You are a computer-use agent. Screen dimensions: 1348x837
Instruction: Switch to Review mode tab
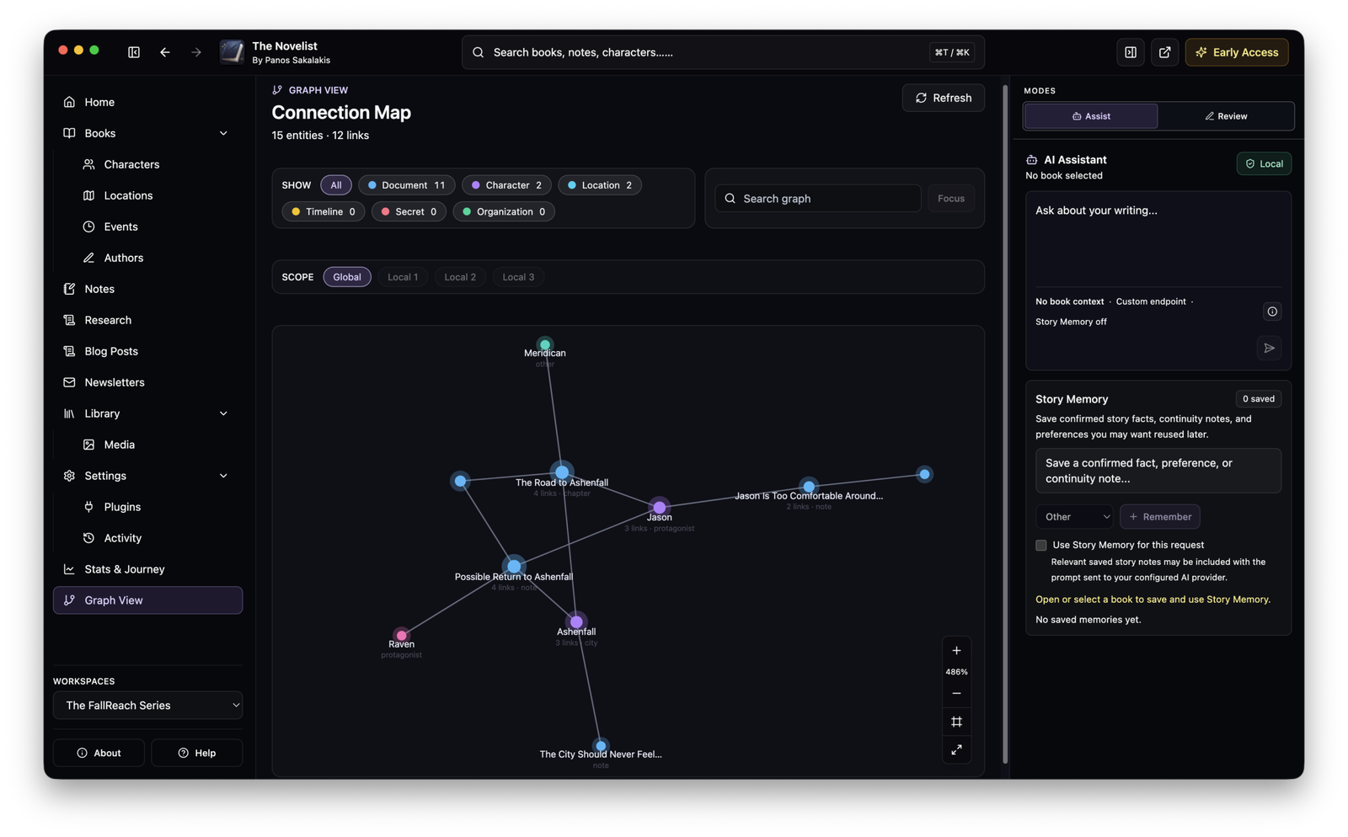(1226, 116)
